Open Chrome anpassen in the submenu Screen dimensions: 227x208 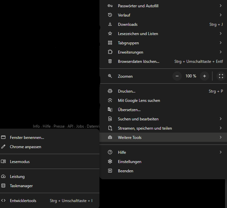tap(50, 147)
